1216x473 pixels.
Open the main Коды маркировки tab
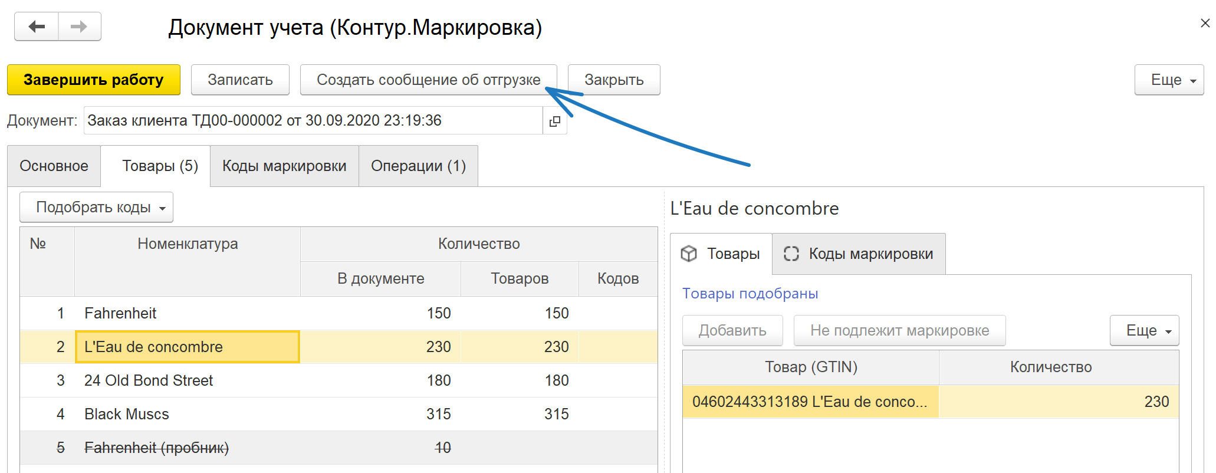pos(284,166)
